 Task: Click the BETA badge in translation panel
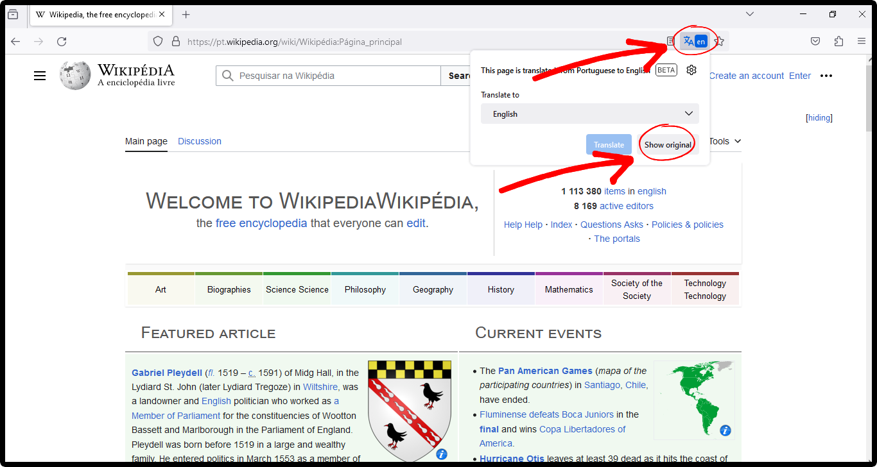(x=666, y=70)
